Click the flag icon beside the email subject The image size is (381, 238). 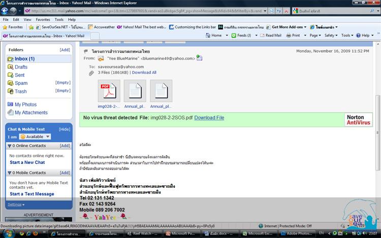pyautogui.click(x=86, y=51)
